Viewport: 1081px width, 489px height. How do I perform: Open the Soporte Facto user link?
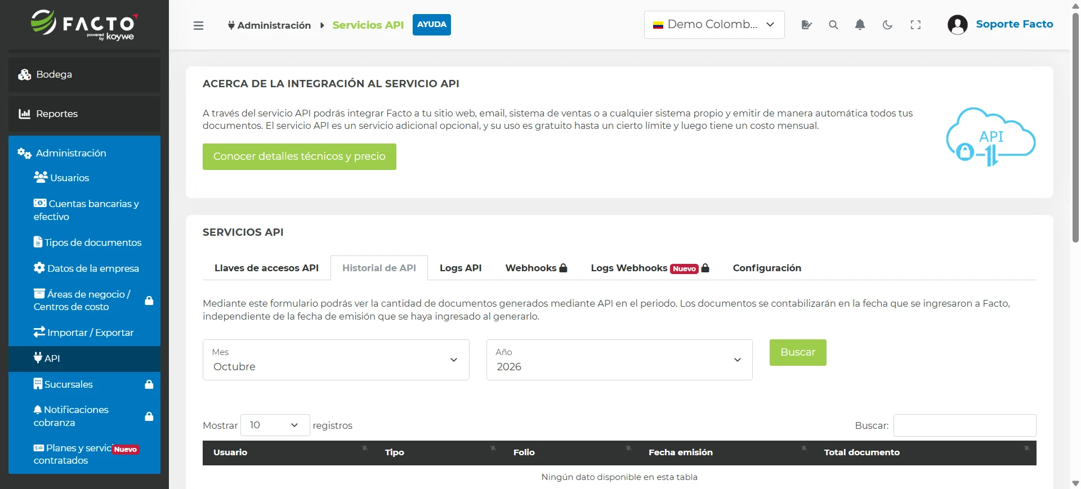point(1014,24)
